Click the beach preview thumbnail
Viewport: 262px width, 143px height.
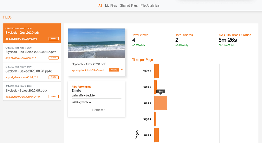tap(96, 44)
